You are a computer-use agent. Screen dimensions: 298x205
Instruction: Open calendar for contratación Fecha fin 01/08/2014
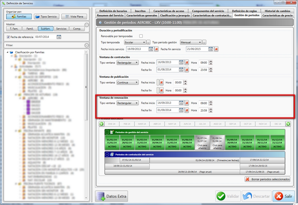(181, 70)
